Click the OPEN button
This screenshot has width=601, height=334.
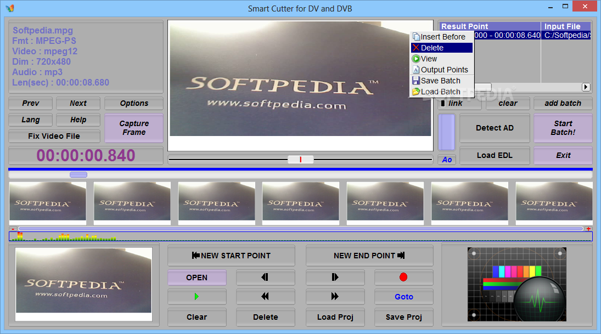pos(196,278)
